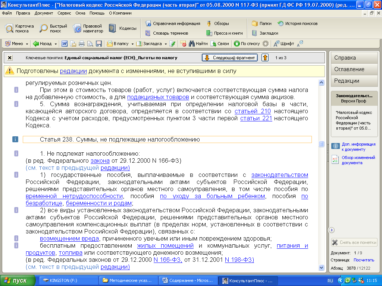
Task: Open Обзоры section
Action: pyautogui.click(x=218, y=23)
